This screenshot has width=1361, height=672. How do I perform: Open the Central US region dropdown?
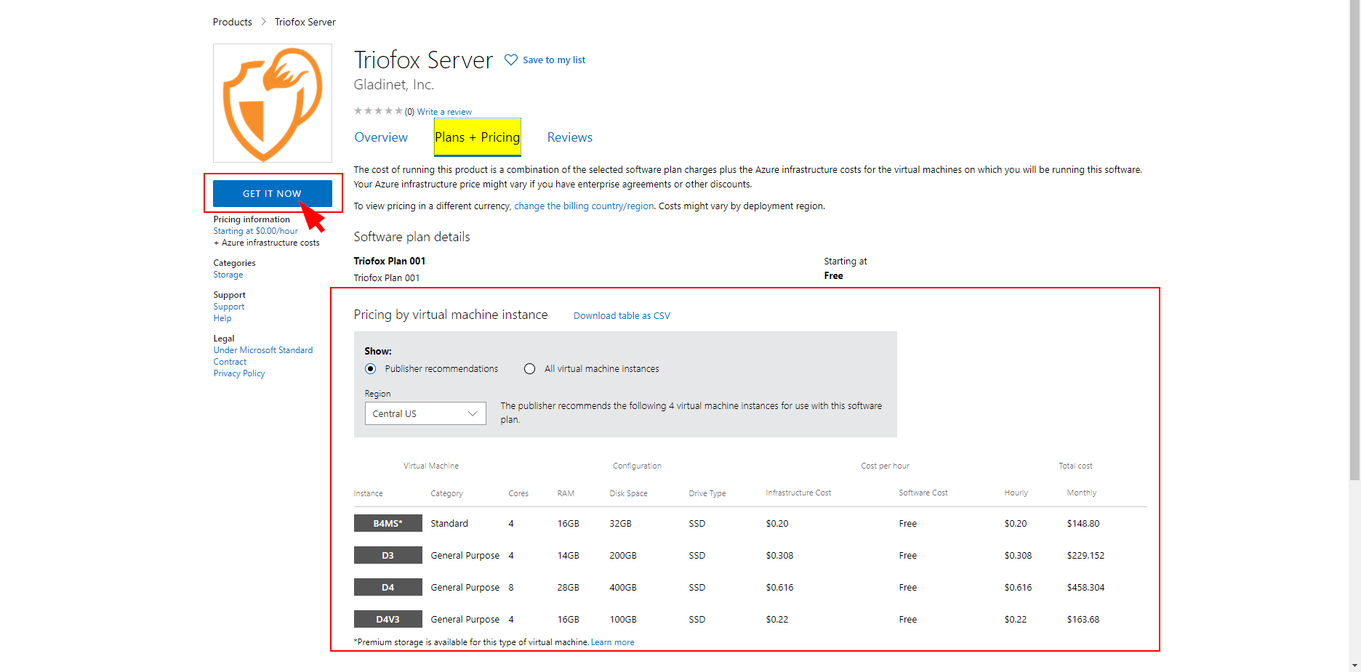(425, 413)
